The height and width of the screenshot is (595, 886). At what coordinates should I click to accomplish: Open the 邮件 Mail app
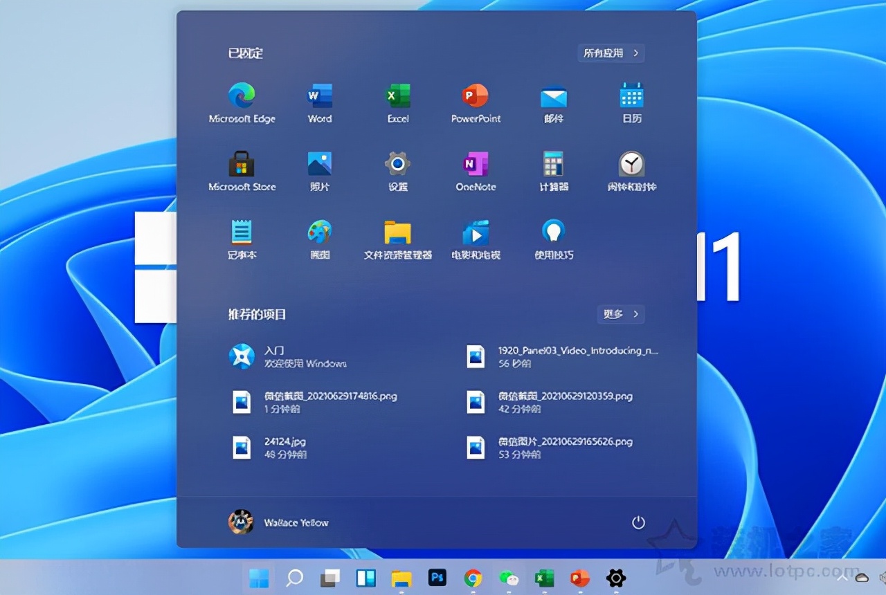[553, 95]
